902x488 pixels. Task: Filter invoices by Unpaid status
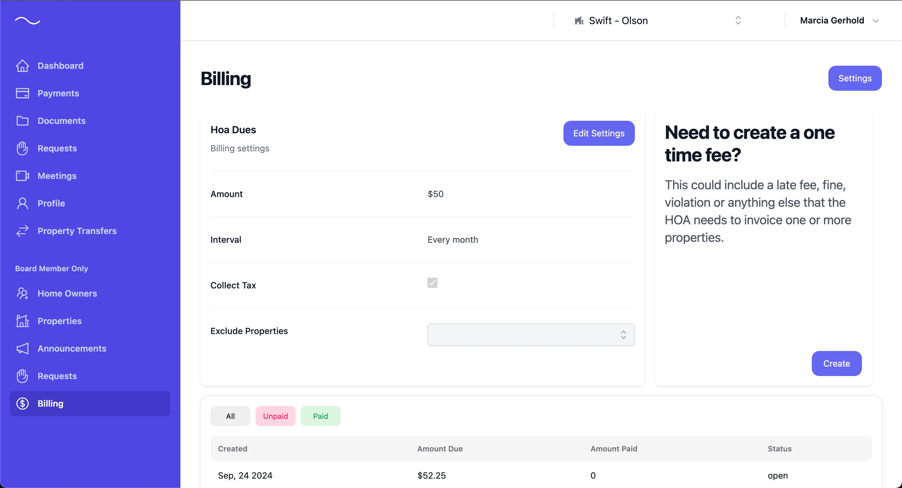coord(276,416)
